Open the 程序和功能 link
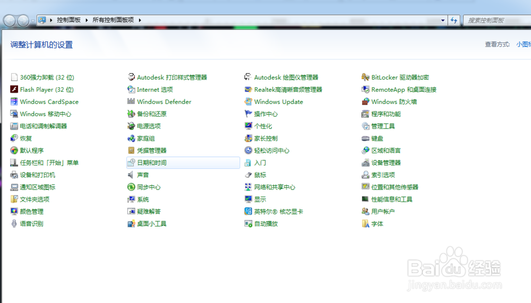The height and width of the screenshot is (303, 531). click(386, 114)
